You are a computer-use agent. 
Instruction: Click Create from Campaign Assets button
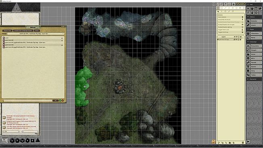pos(23,31)
